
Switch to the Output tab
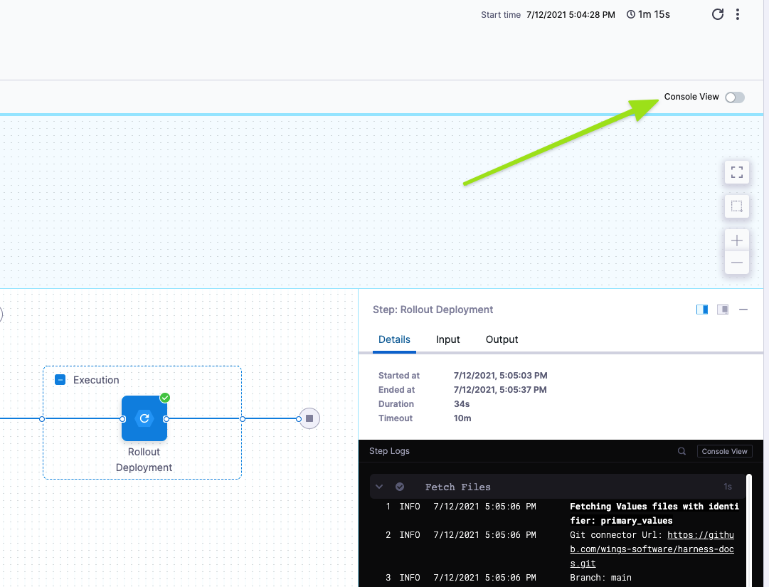(502, 339)
